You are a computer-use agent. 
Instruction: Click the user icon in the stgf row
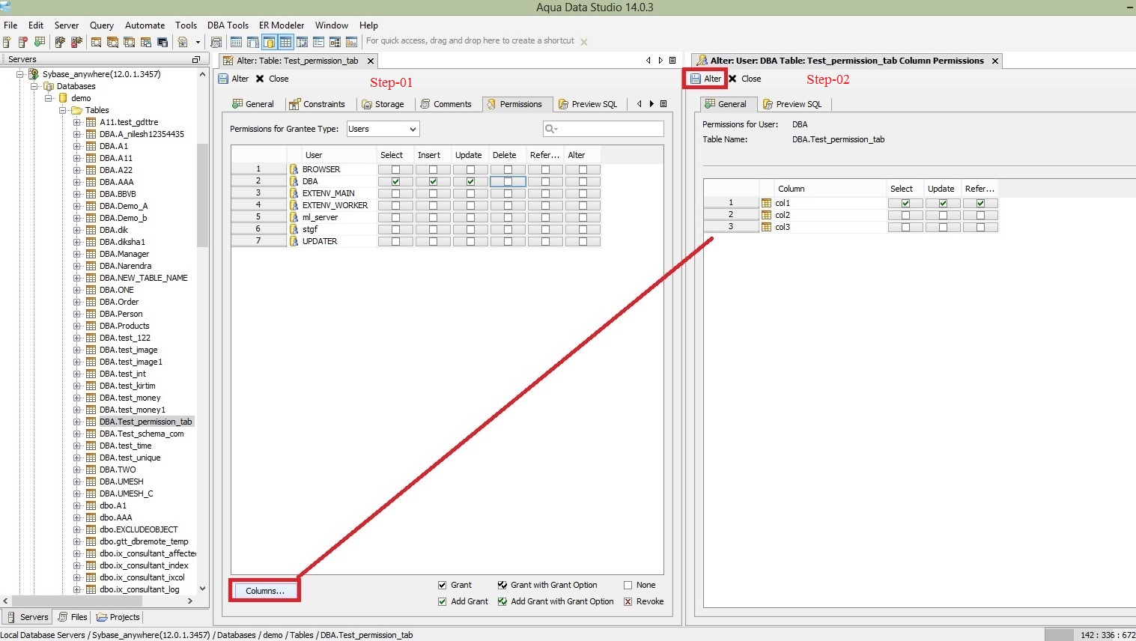pyautogui.click(x=294, y=229)
